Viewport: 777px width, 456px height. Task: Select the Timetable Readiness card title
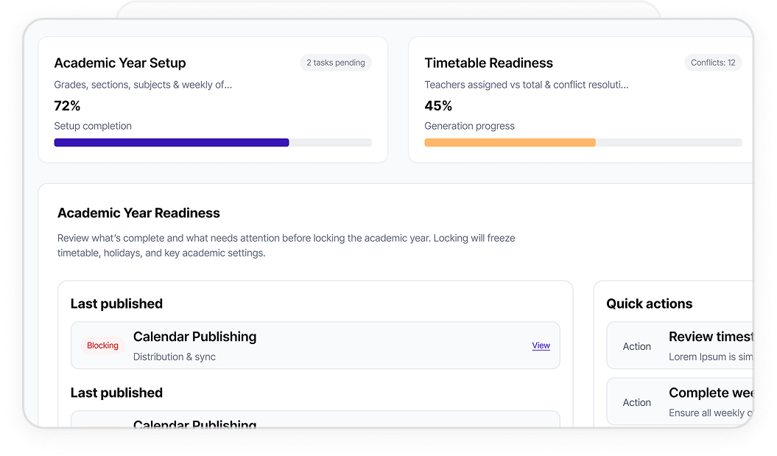[x=488, y=63]
